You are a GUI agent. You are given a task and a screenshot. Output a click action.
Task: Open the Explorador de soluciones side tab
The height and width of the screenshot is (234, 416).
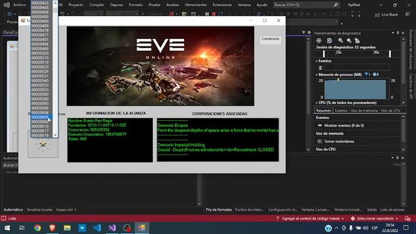point(411,50)
